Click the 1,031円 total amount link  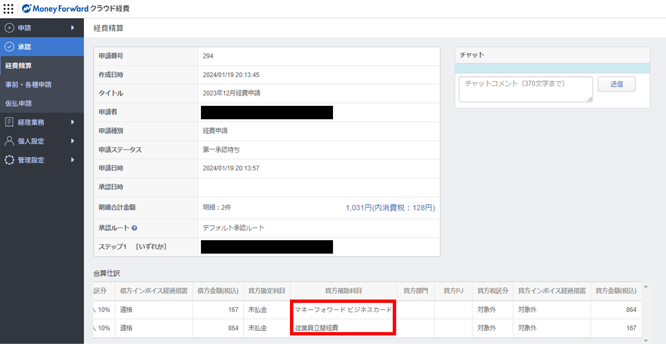pyautogui.click(x=390, y=208)
